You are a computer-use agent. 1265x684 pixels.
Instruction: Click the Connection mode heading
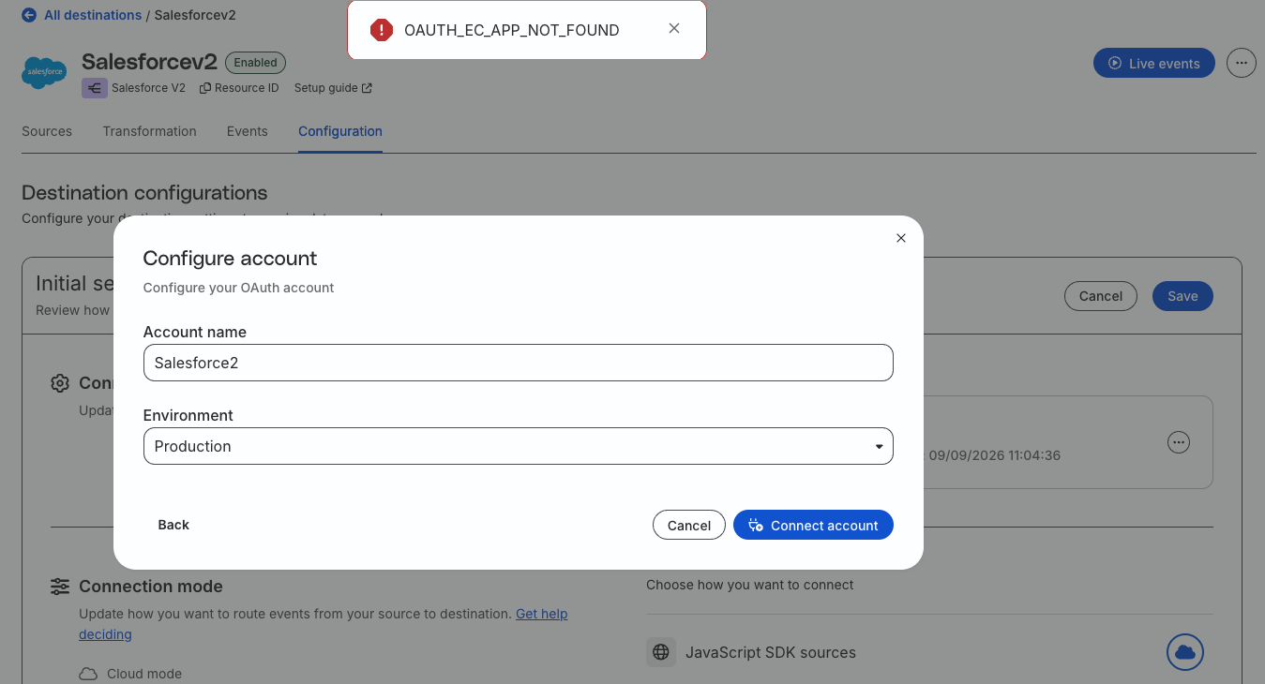click(x=151, y=587)
